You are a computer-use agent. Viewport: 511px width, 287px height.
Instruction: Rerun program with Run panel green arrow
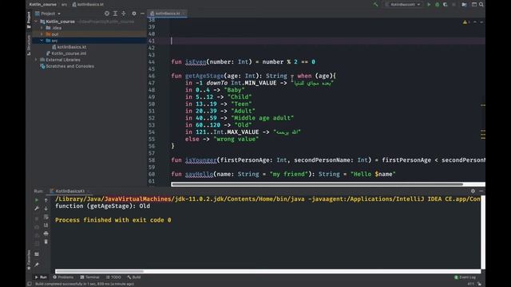[x=37, y=200]
